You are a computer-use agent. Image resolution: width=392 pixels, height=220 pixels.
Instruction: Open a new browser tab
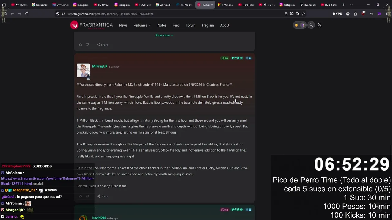coord(343,5)
